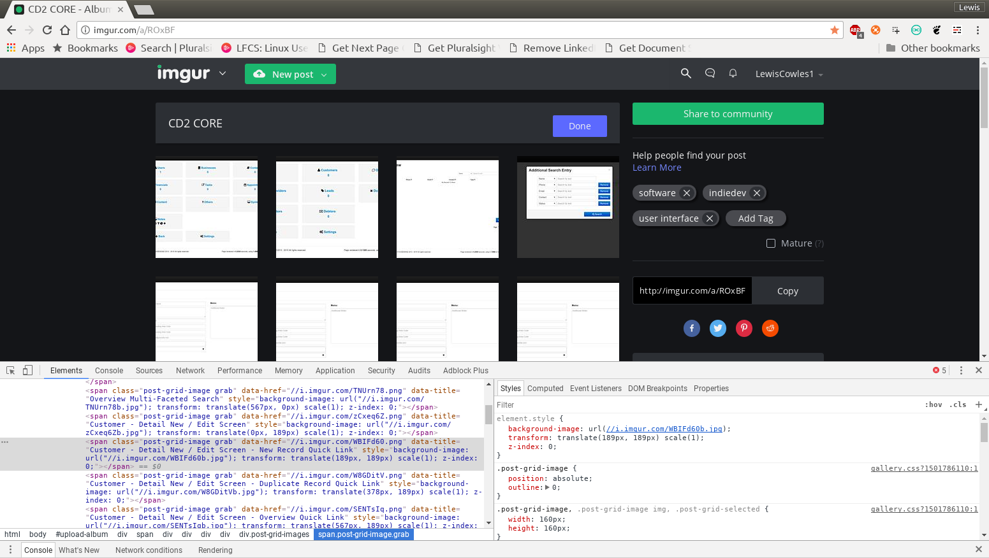Select the Additional Search Entry thumbnail
This screenshot has height=558, width=989.
click(568, 207)
